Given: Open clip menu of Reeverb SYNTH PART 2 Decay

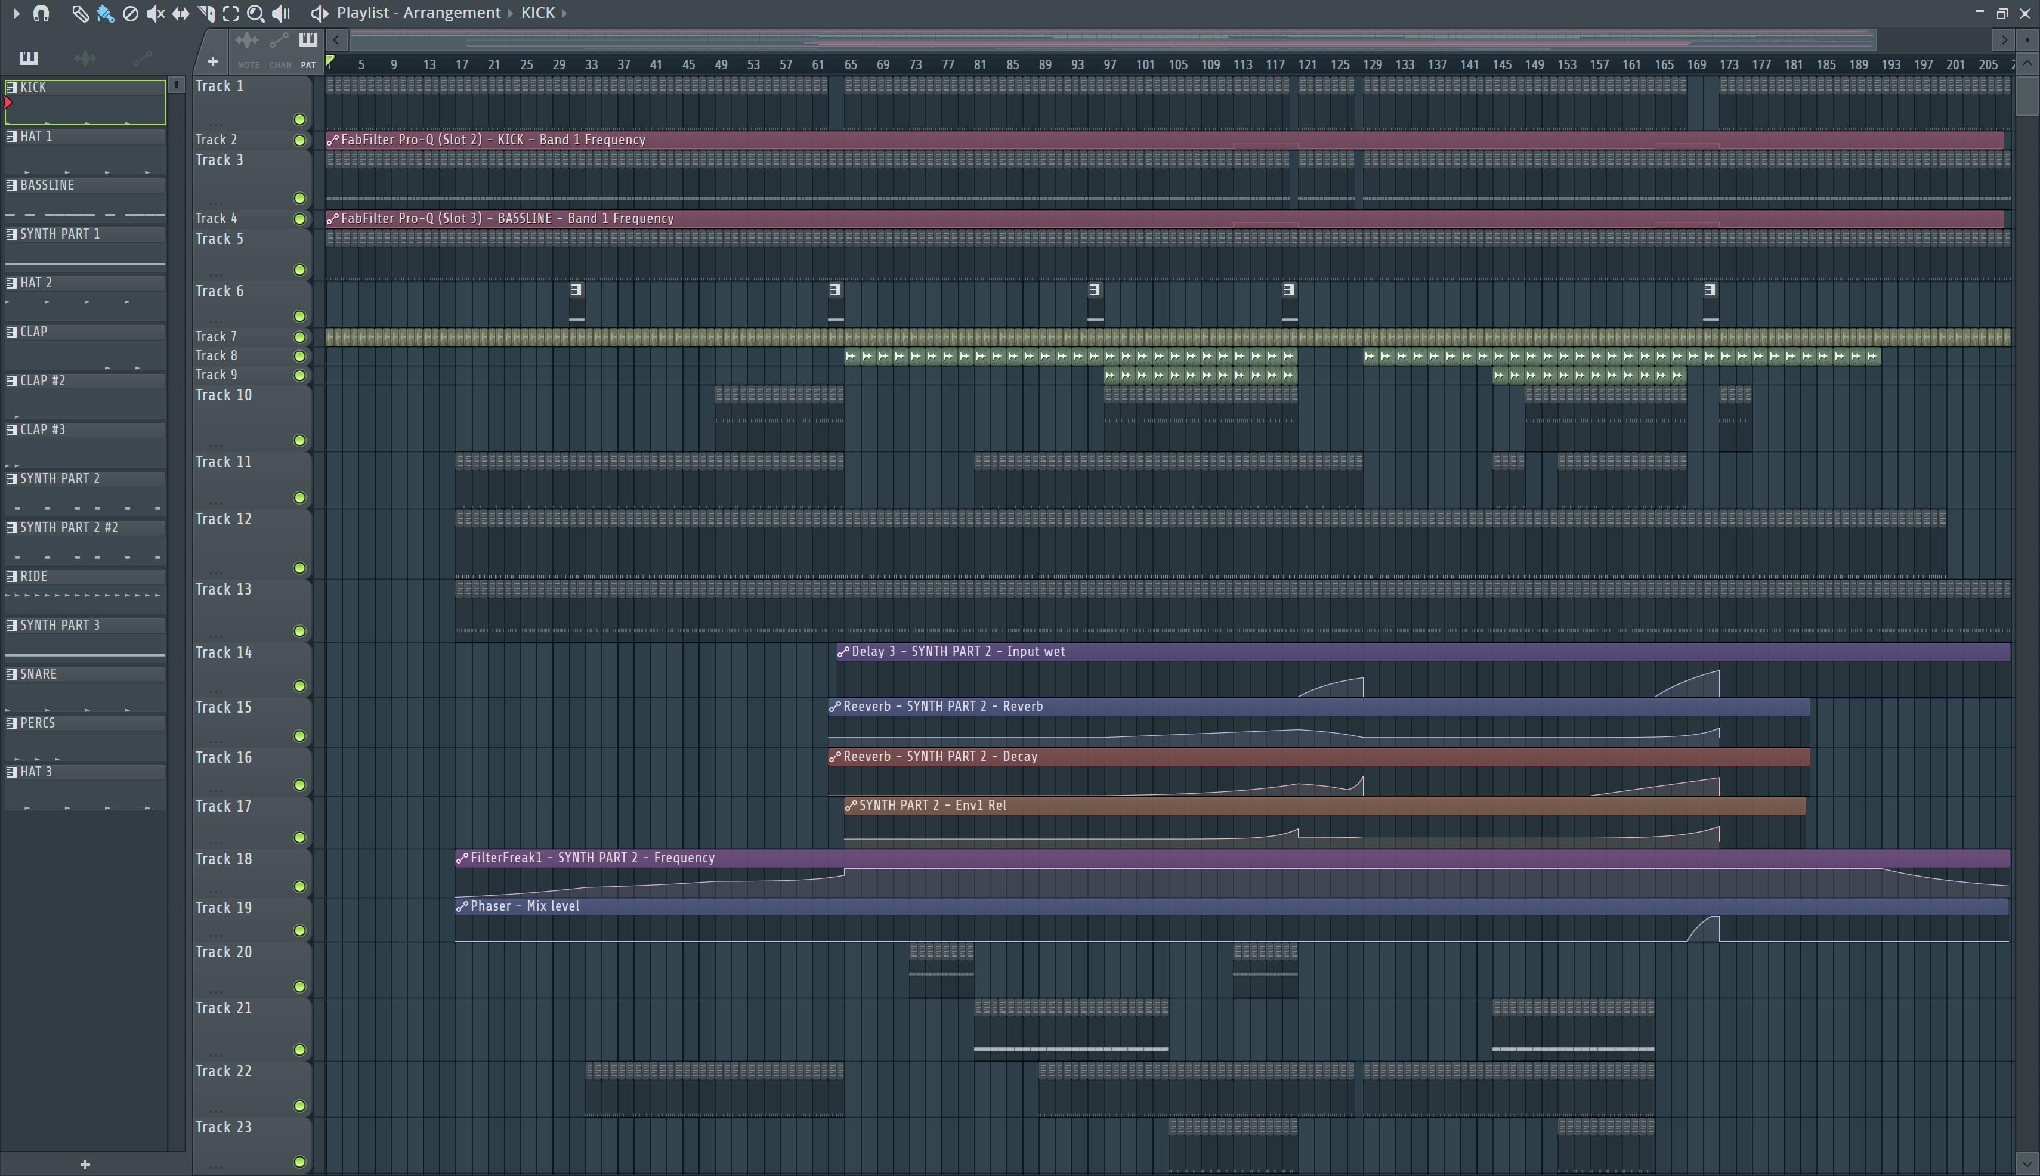Looking at the screenshot, I should coord(834,757).
